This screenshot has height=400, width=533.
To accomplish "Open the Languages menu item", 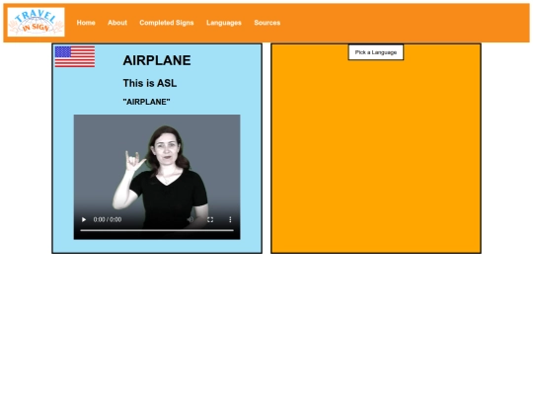I will pos(224,23).
